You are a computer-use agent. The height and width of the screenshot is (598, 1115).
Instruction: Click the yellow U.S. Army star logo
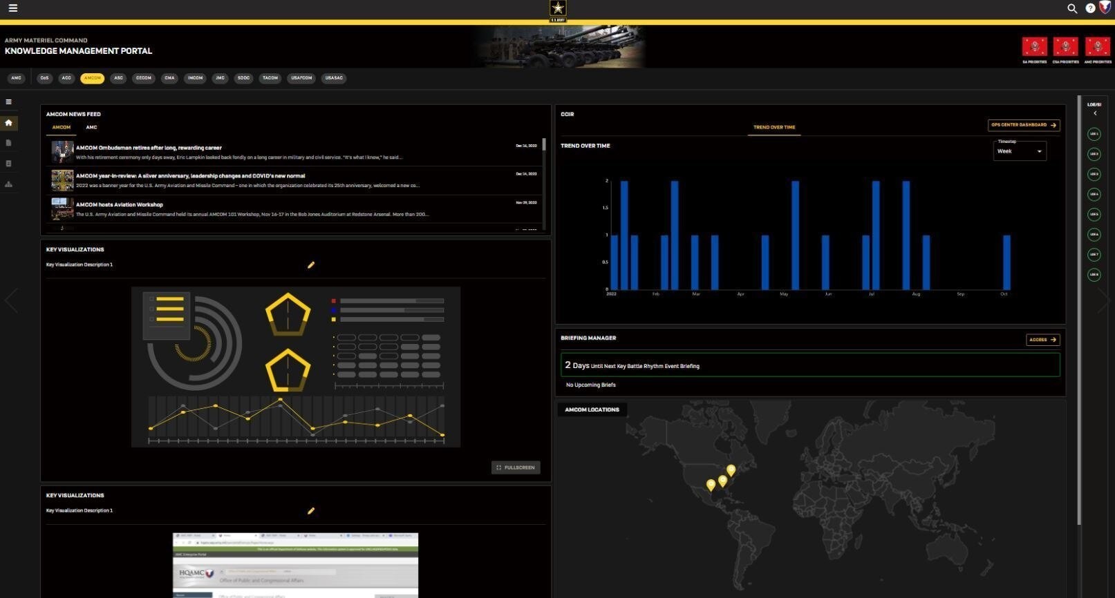[558, 8]
